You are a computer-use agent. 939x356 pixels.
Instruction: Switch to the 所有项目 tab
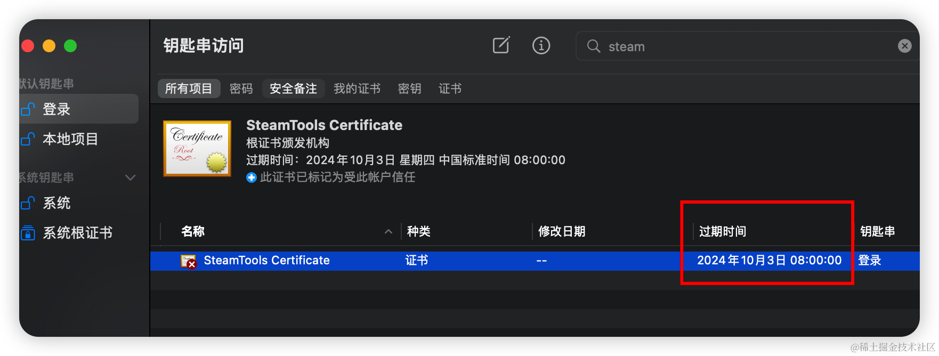coord(189,88)
